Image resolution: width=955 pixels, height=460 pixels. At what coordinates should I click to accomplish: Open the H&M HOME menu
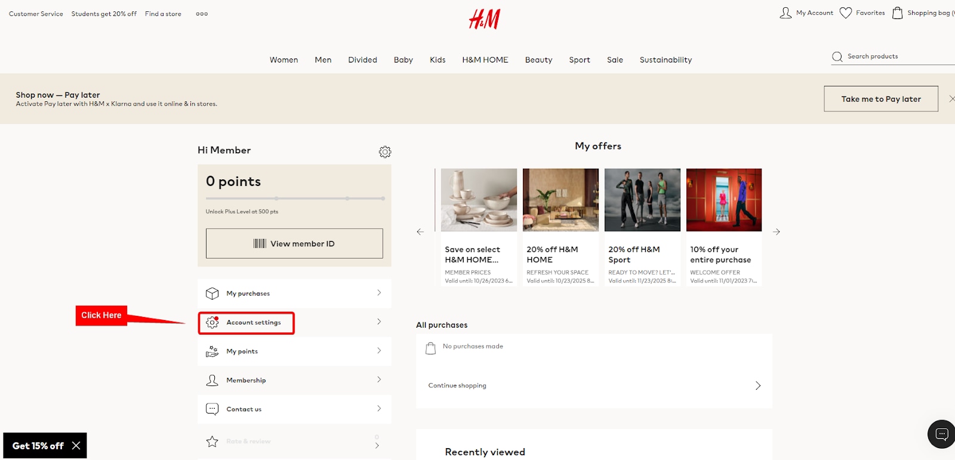point(485,60)
